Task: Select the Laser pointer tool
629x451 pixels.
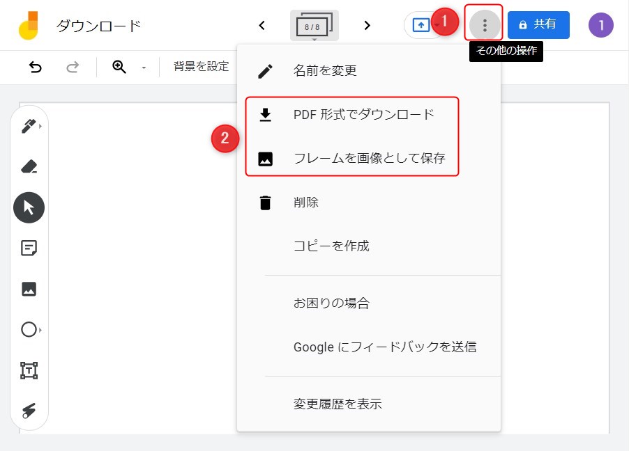Action: 29,411
